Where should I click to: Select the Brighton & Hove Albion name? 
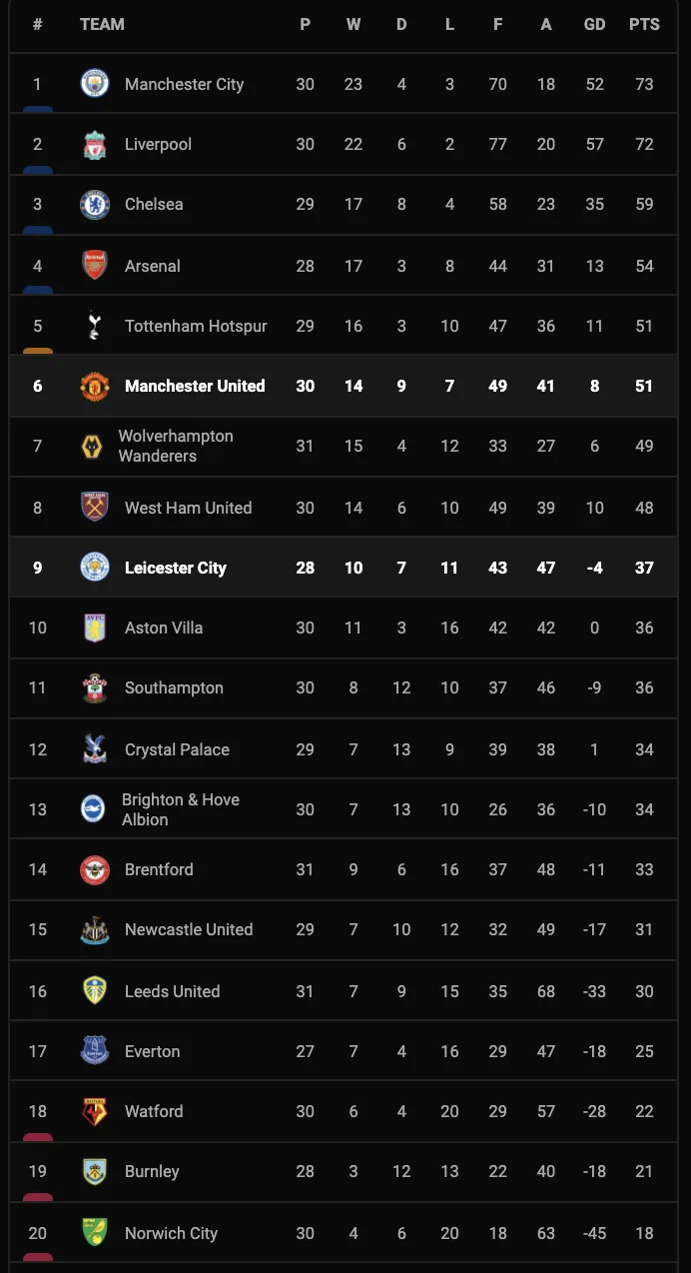click(180, 809)
